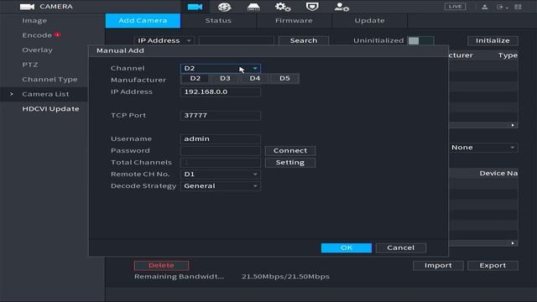Click the grid menu icon at top right
537x302 pixels.
tap(518, 7)
